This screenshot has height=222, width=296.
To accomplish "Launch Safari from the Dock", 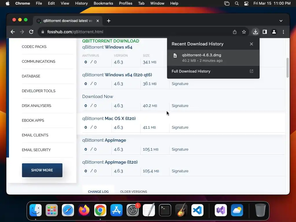I will 68,210.
